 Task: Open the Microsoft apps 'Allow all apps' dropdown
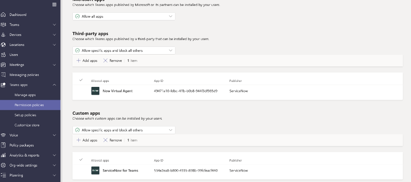[124, 16]
